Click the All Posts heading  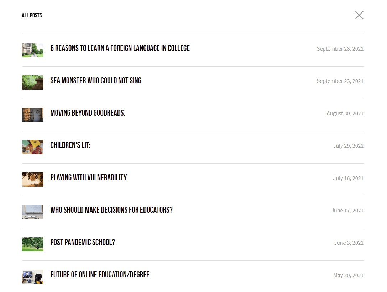(32, 15)
